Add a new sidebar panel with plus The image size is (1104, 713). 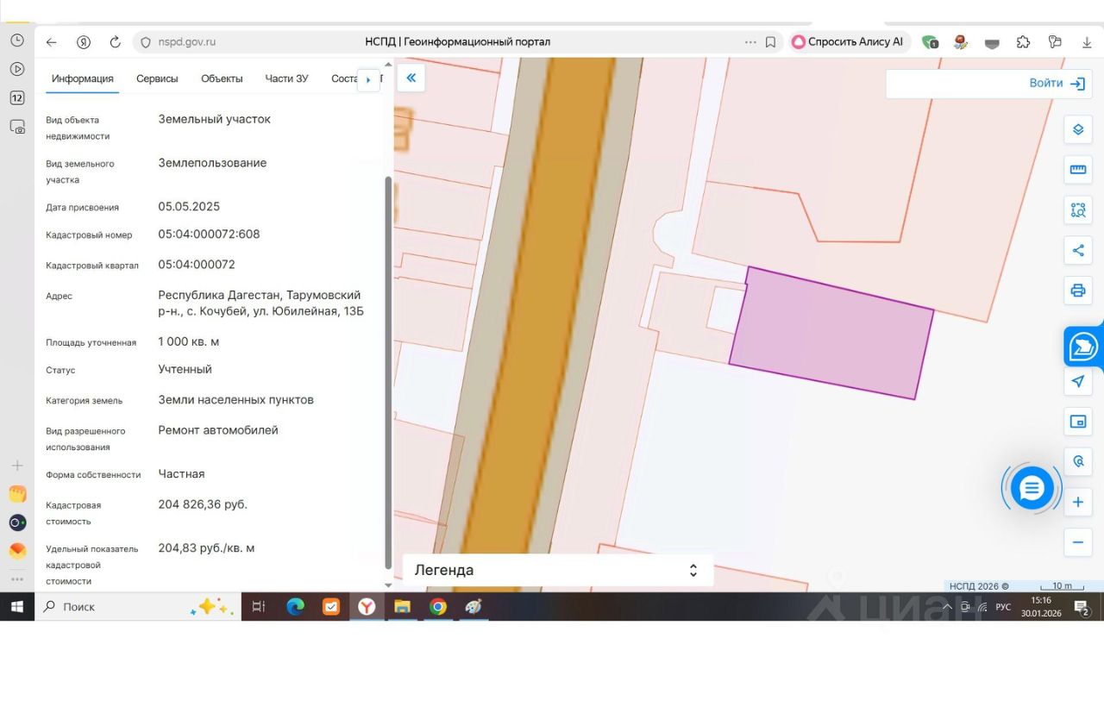click(x=17, y=466)
